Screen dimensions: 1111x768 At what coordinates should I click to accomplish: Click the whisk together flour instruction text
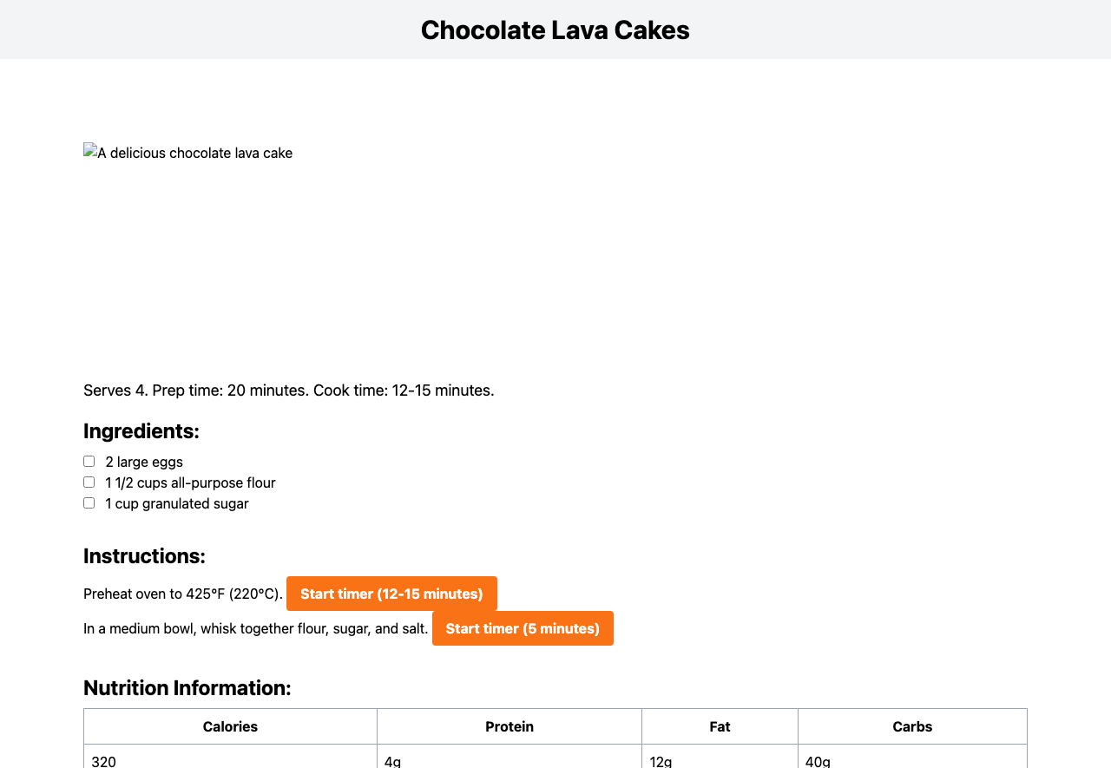point(256,629)
